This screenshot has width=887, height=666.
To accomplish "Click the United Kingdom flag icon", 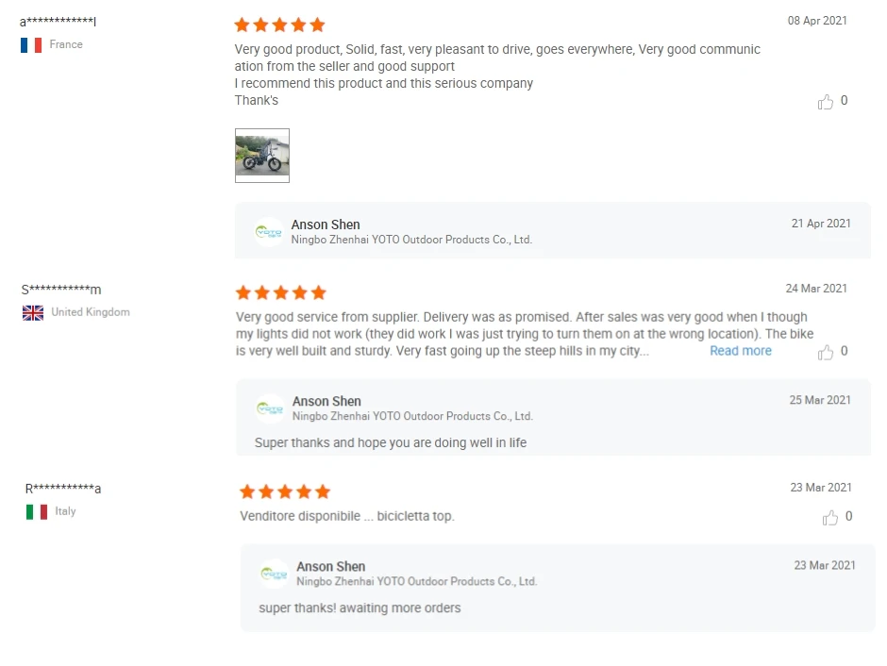I will (x=33, y=312).
